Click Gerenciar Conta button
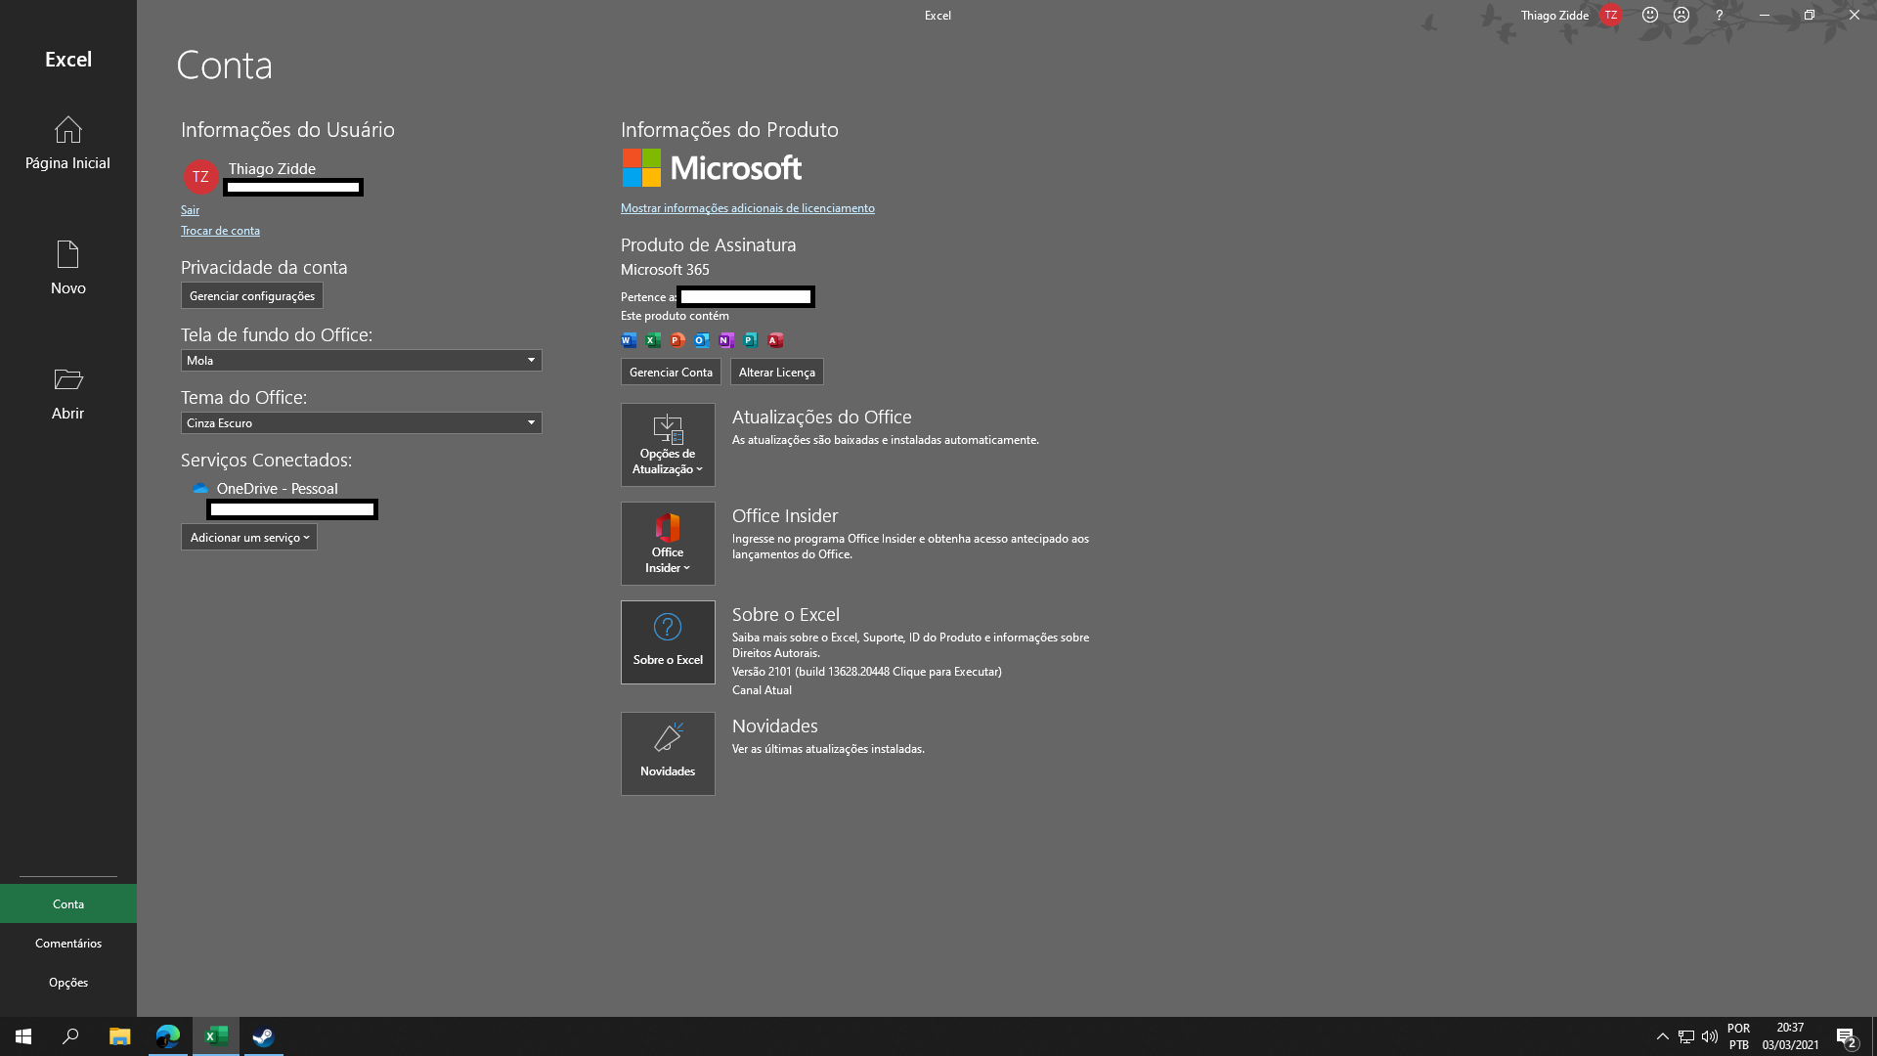This screenshot has width=1877, height=1056. point(671,372)
